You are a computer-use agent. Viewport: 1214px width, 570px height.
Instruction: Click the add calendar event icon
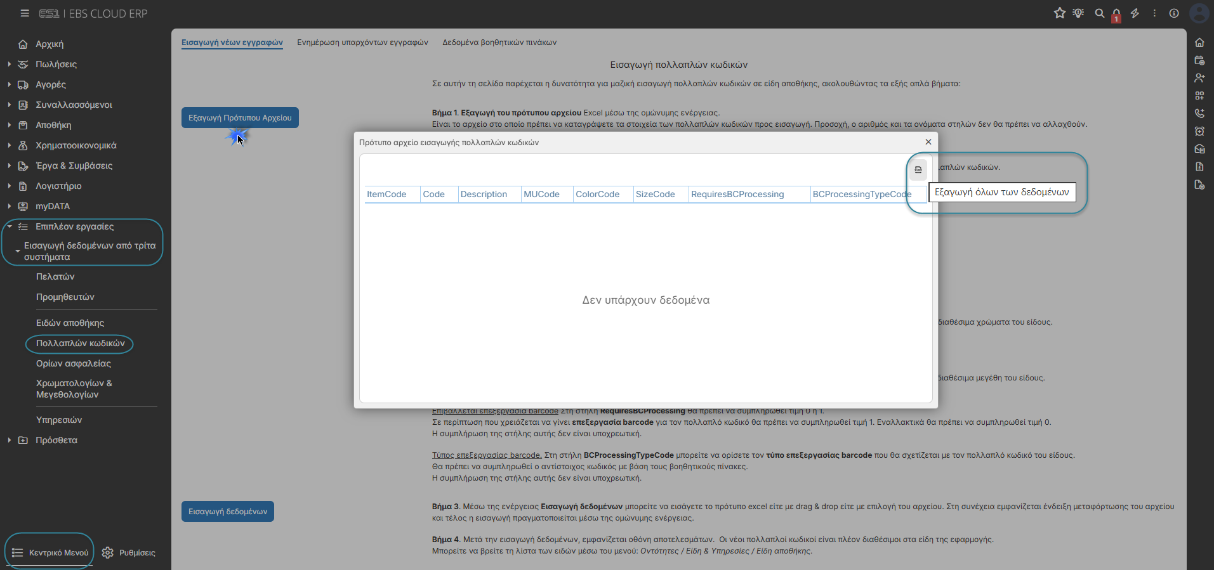pos(1199,60)
